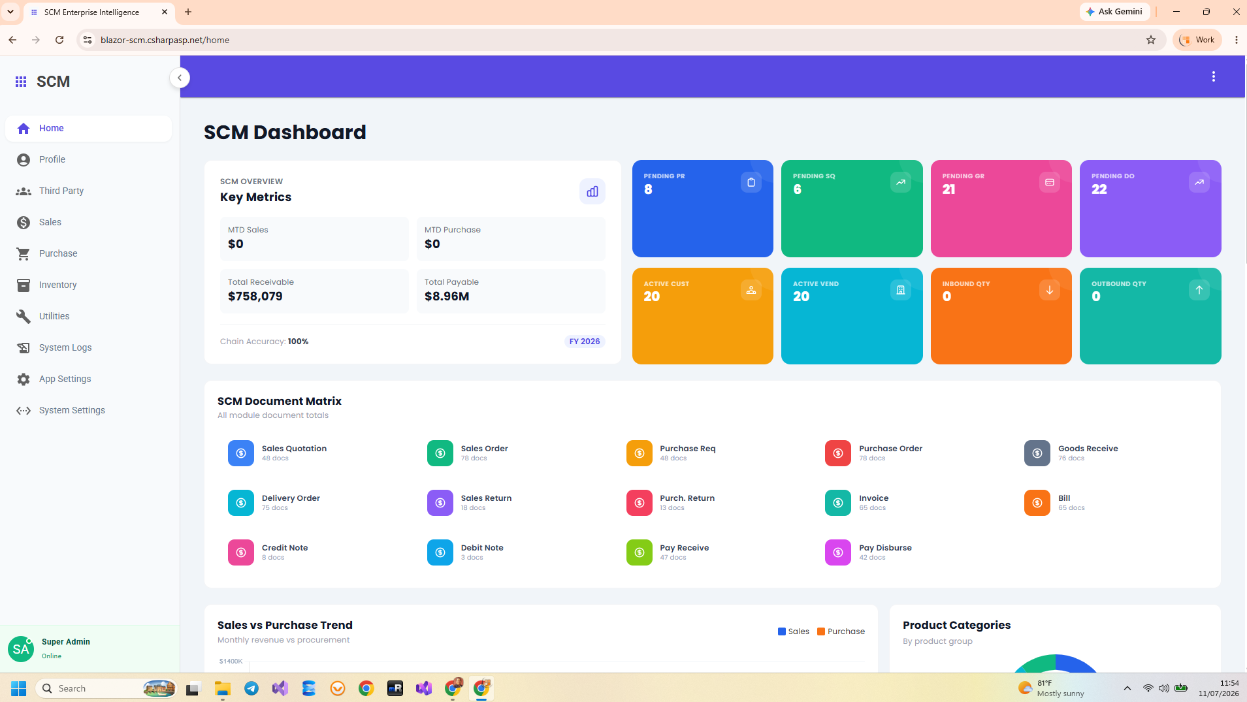The height and width of the screenshot is (702, 1247).
Task: Click the Bill document icon
Action: (x=1037, y=503)
